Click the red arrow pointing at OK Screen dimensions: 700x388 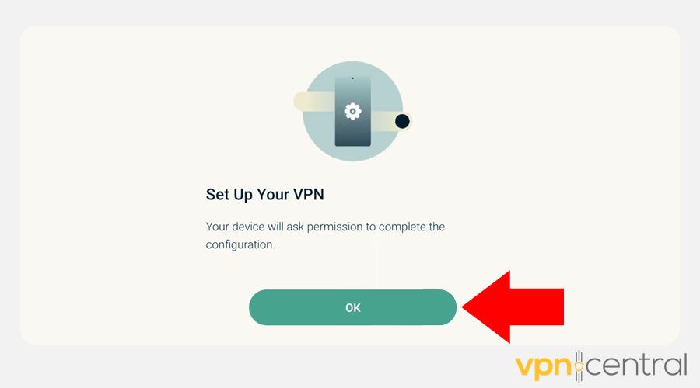513,307
